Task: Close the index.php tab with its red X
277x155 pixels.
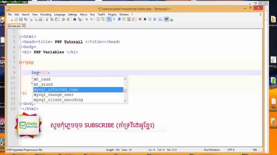Action: (x=23, y=26)
